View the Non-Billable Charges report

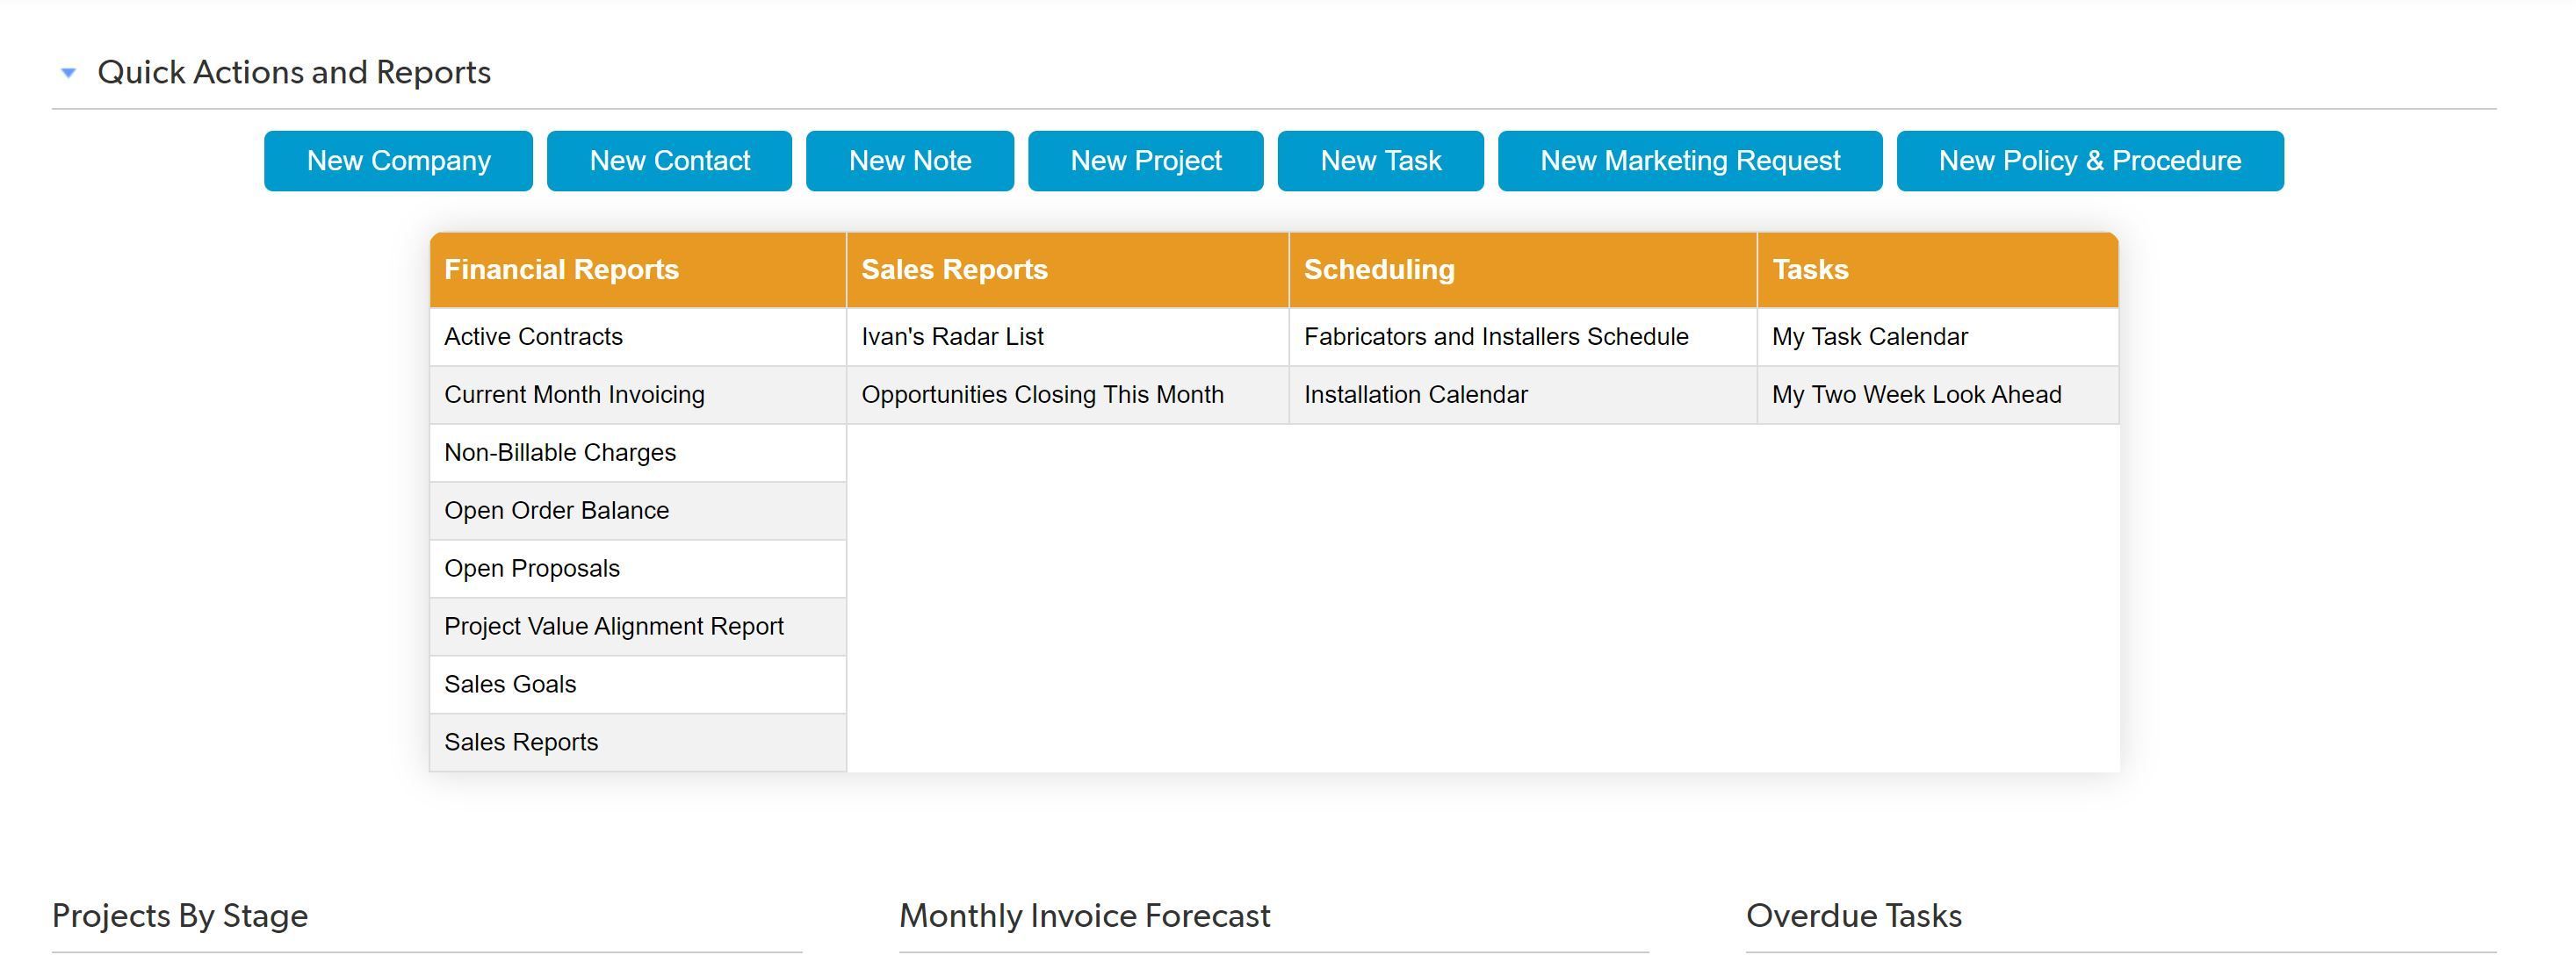560,453
